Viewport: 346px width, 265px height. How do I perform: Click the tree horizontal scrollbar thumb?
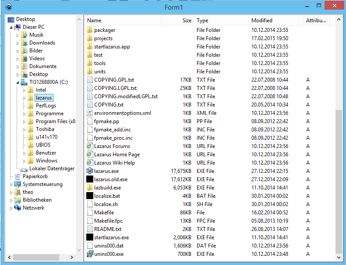(36, 257)
